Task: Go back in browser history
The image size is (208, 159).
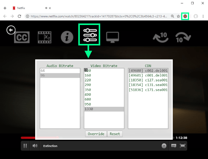Action: [5, 16]
